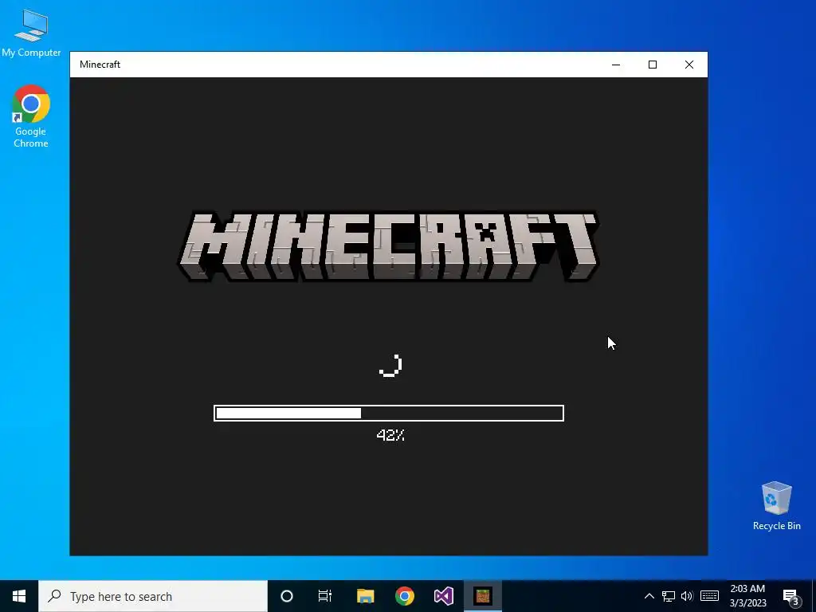Click the loading spinner above the progress bar
This screenshot has height=612, width=816.
(390, 365)
